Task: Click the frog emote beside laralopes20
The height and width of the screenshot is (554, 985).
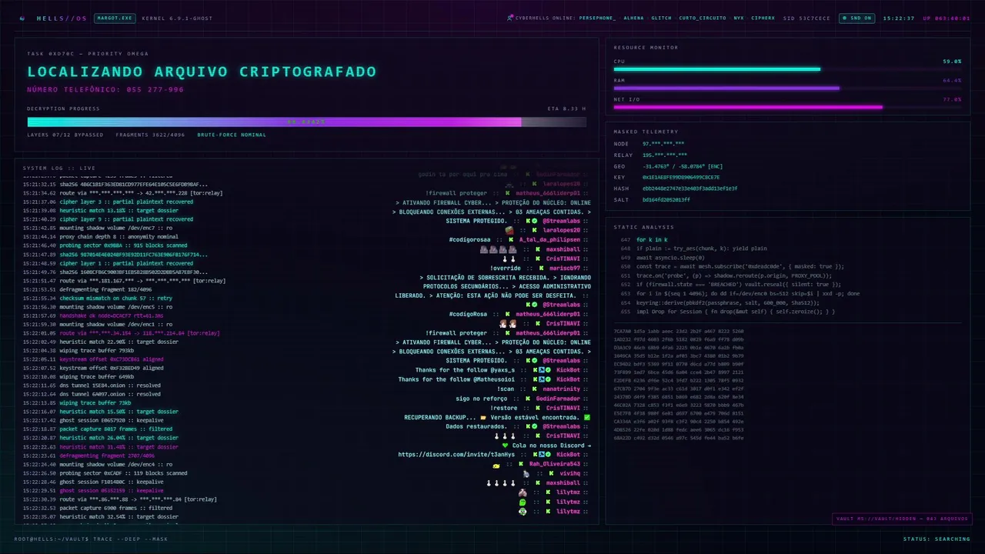Action: pyautogui.click(x=509, y=230)
